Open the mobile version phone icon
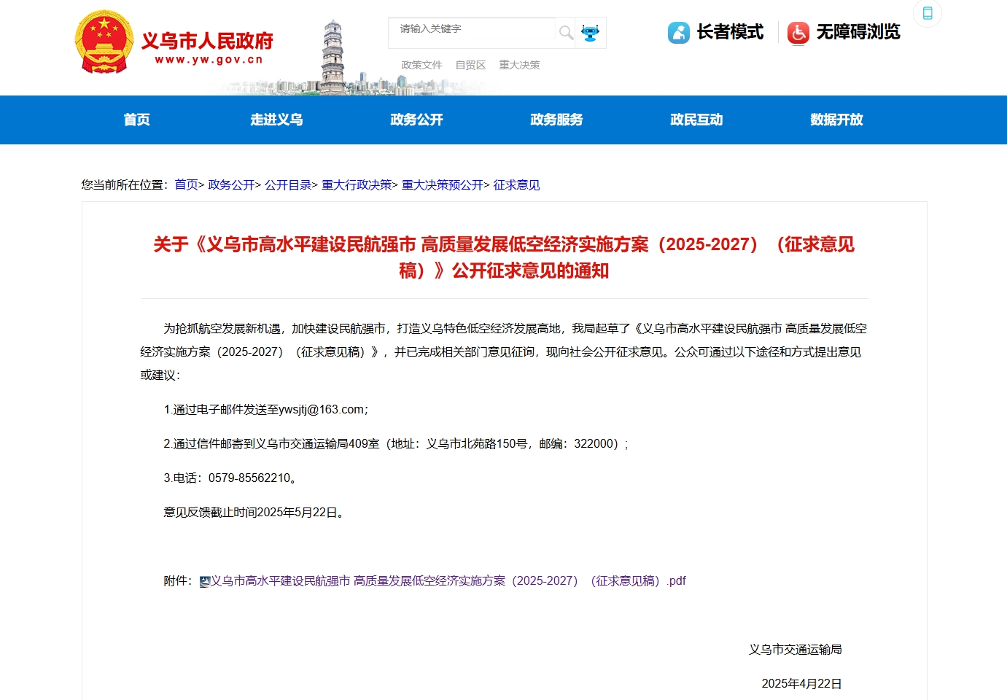Image resolution: width=1007 pixels, height=700 pixels. [x=927, y=13]
